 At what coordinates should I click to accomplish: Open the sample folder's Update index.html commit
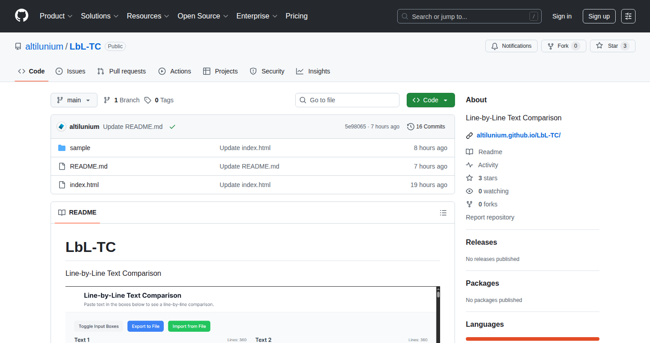pos(245,148)
